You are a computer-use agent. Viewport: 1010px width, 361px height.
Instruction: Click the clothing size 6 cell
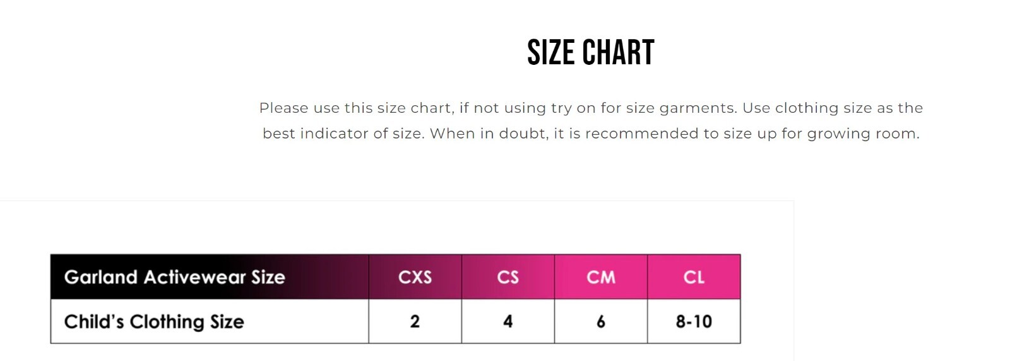600,322
